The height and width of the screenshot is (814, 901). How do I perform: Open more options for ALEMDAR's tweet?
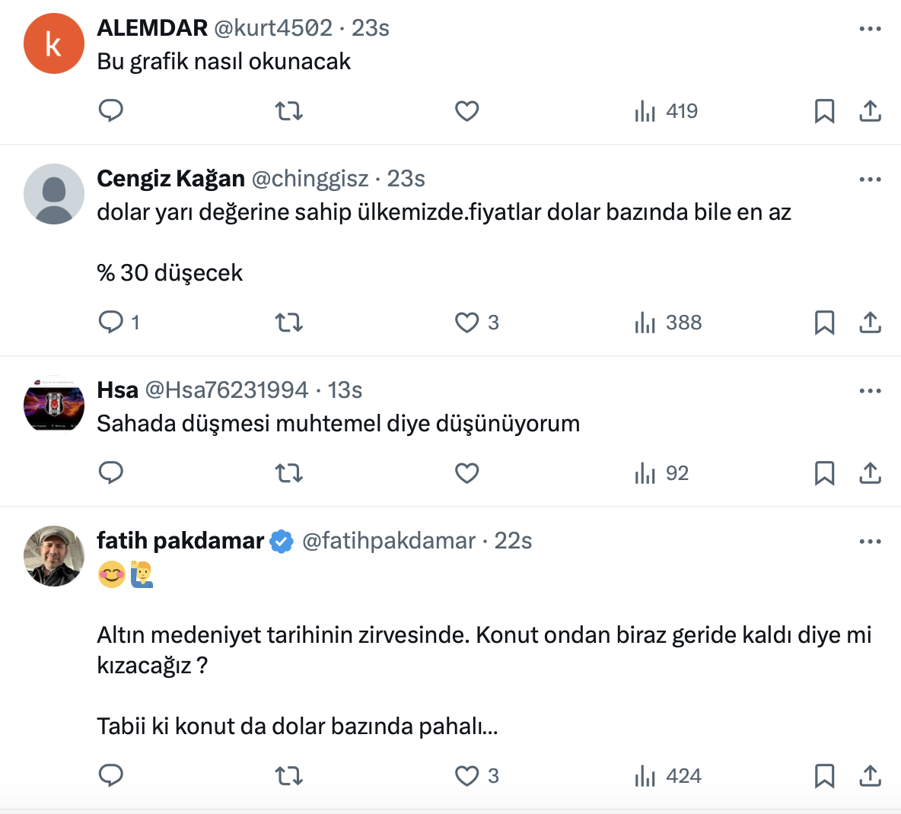869,29
